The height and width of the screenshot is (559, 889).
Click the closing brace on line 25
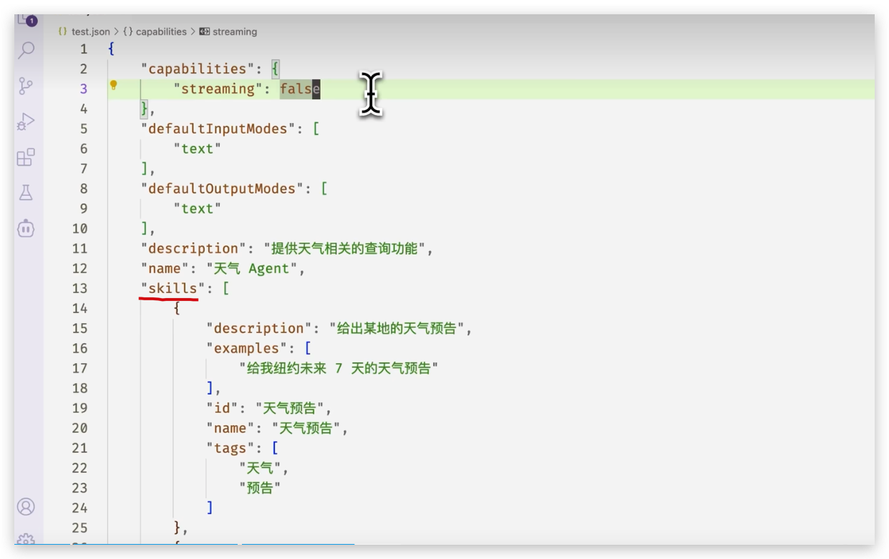click(x=177, y=528)
